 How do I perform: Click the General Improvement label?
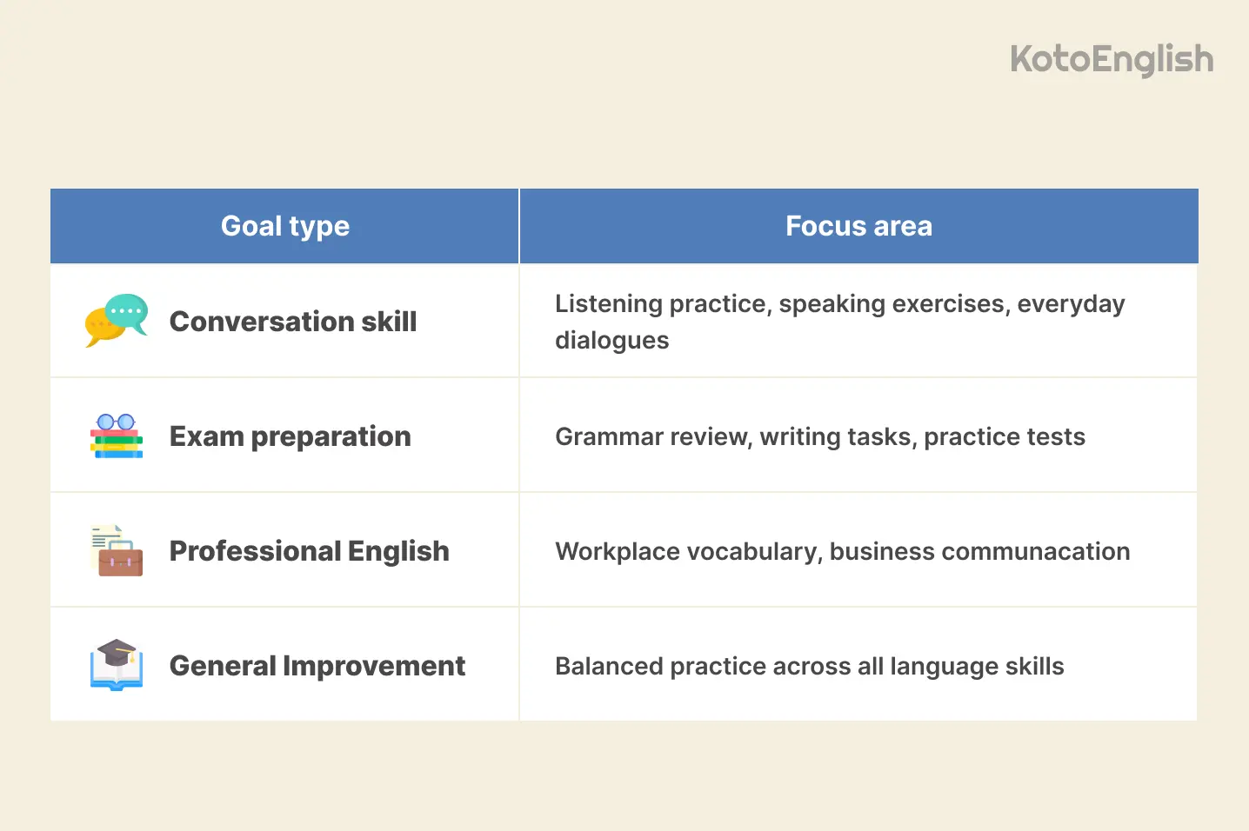pyautogui.click(x=317, y=666)
